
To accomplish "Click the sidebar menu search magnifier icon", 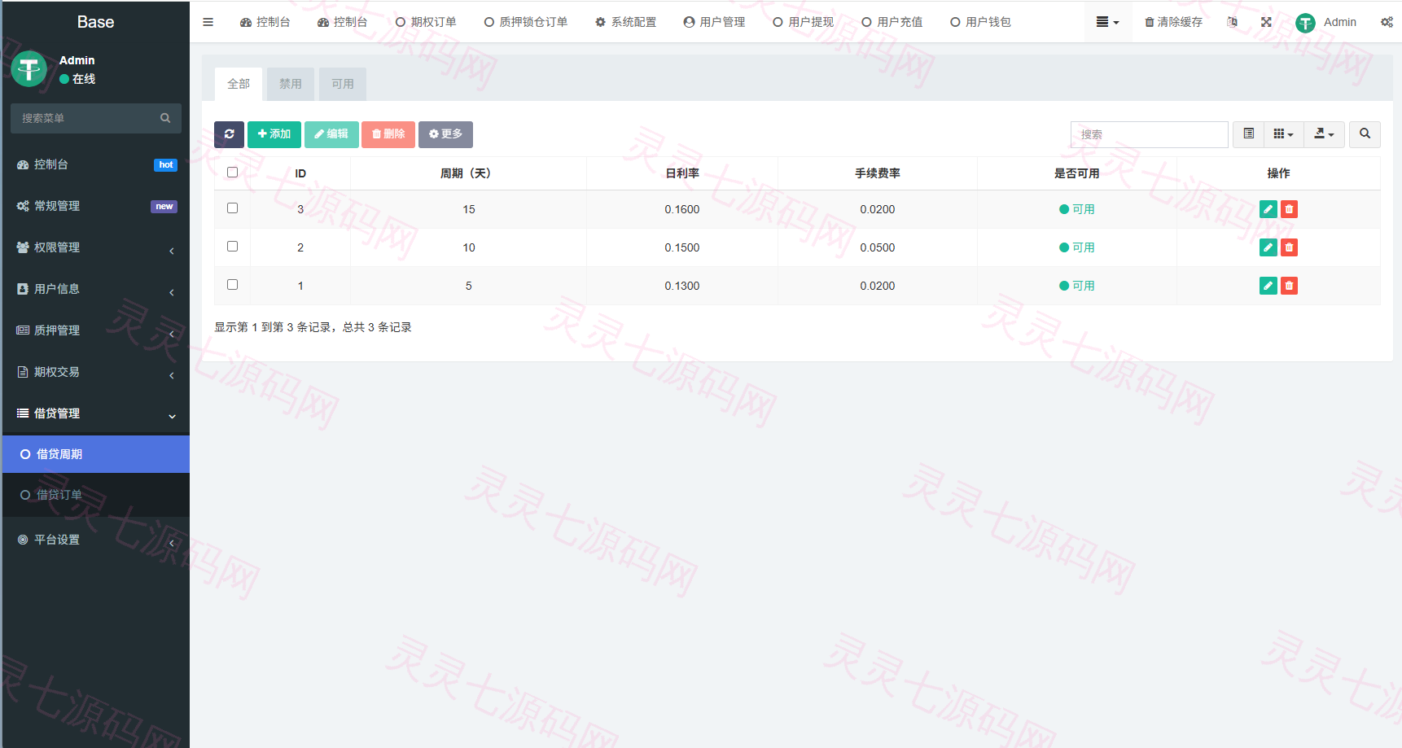I will 165,118.
